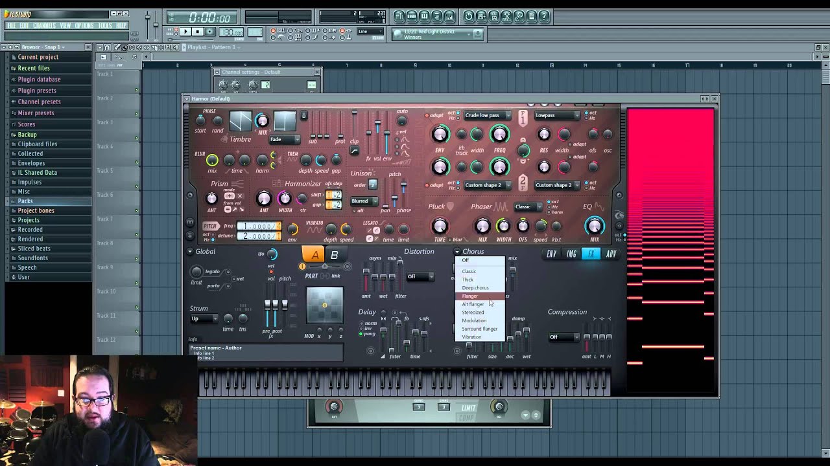The width and height of the screenshot is (830, 466).
Task: Choose Vibration in the Chorus list
Action: pyautogui.click(x=480, y=337)
